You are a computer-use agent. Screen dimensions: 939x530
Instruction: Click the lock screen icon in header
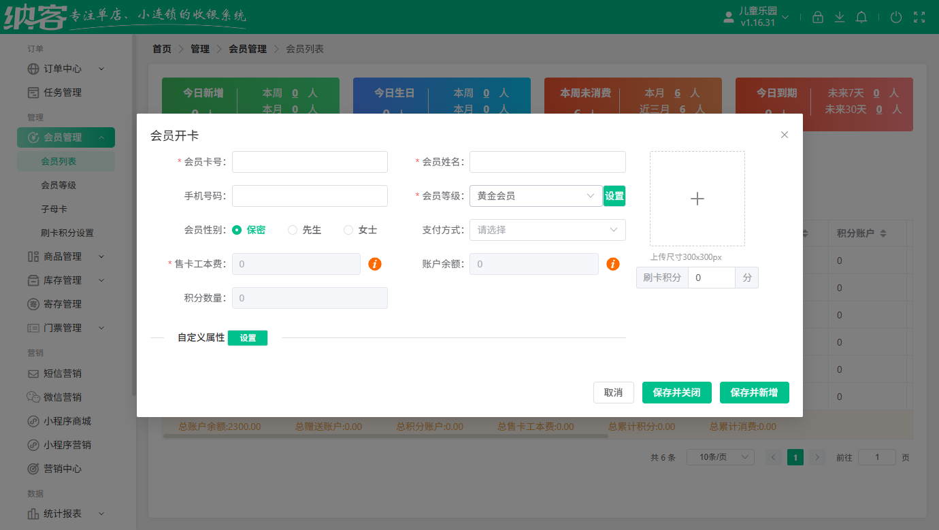click(818, 18)
